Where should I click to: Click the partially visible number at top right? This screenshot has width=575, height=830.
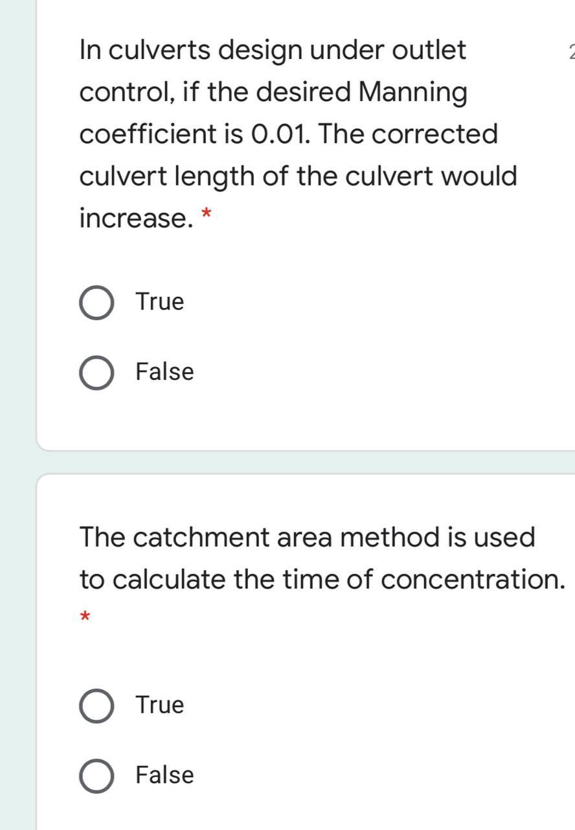pos(572,51)
